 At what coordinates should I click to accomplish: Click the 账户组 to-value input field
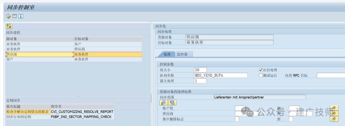coord(294,108)
